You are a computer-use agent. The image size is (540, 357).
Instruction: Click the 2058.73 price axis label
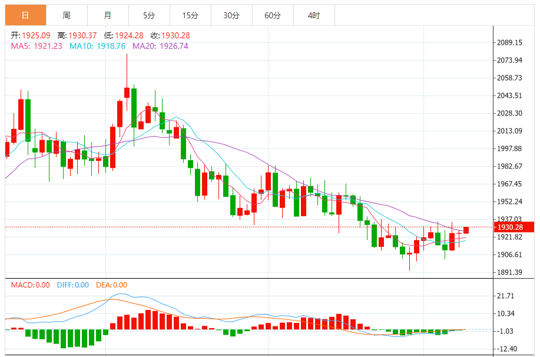pos(510,78)
